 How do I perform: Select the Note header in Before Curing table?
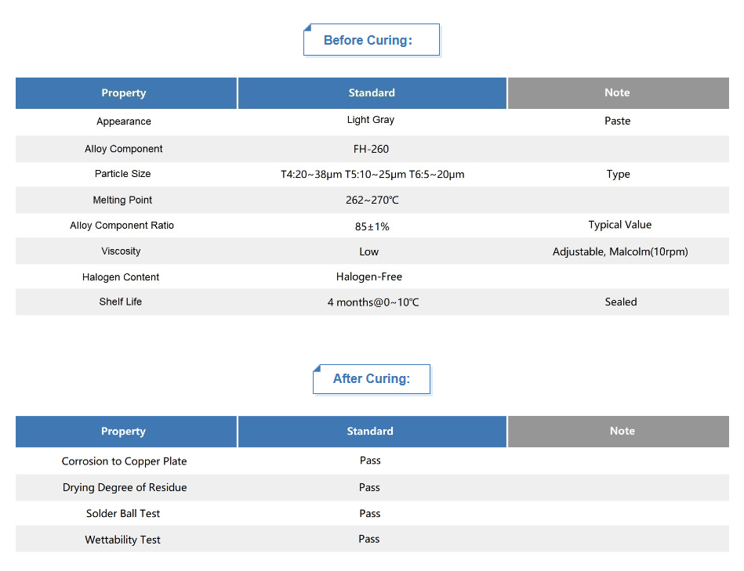tap(619, 93)
